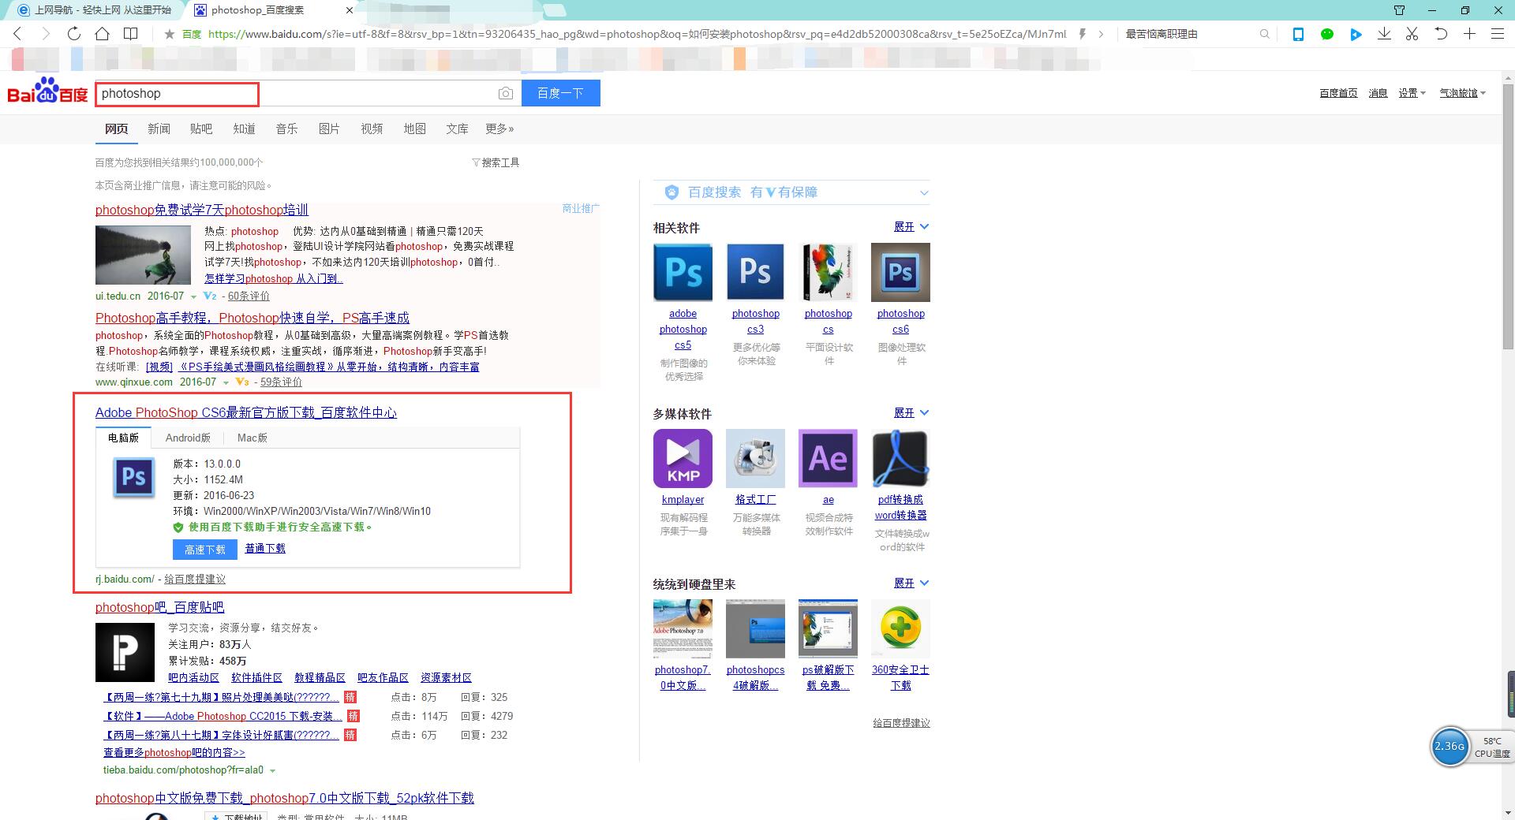
Task: Expand 多媒体软件 section with 展开
Action: (x=911, y=413)
